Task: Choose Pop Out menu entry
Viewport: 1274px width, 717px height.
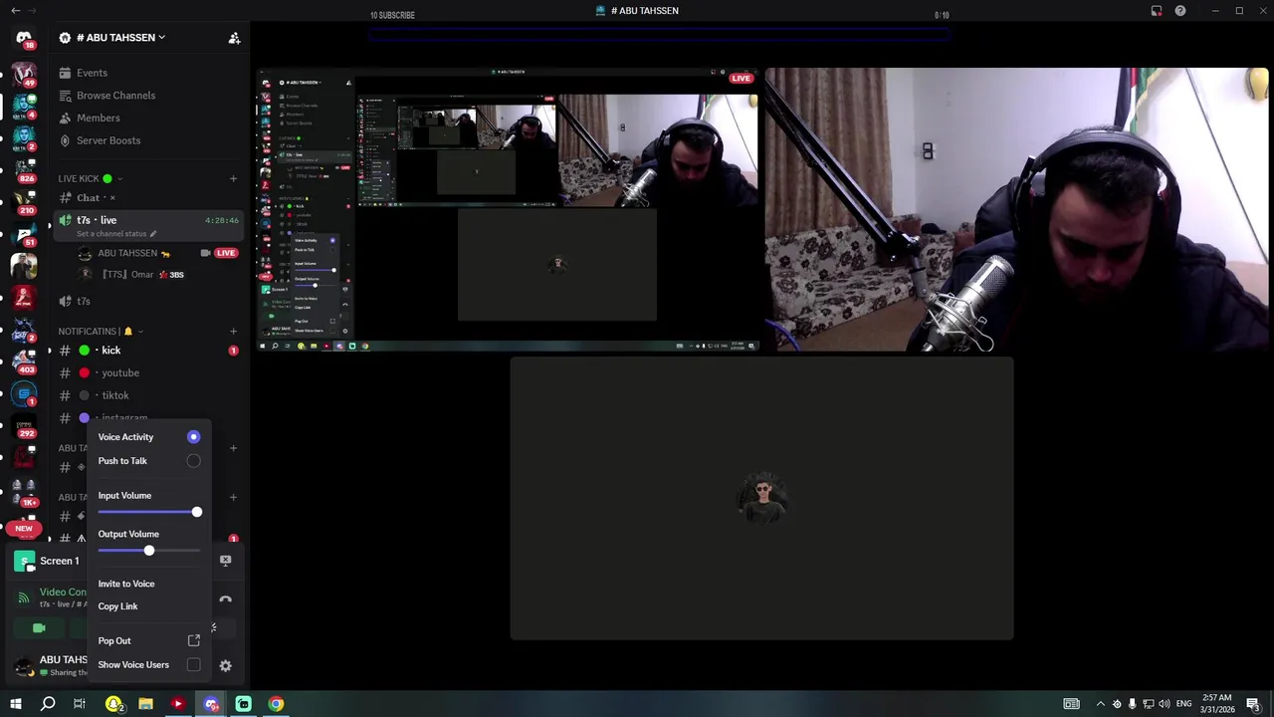Action: (x=148, y=640)
